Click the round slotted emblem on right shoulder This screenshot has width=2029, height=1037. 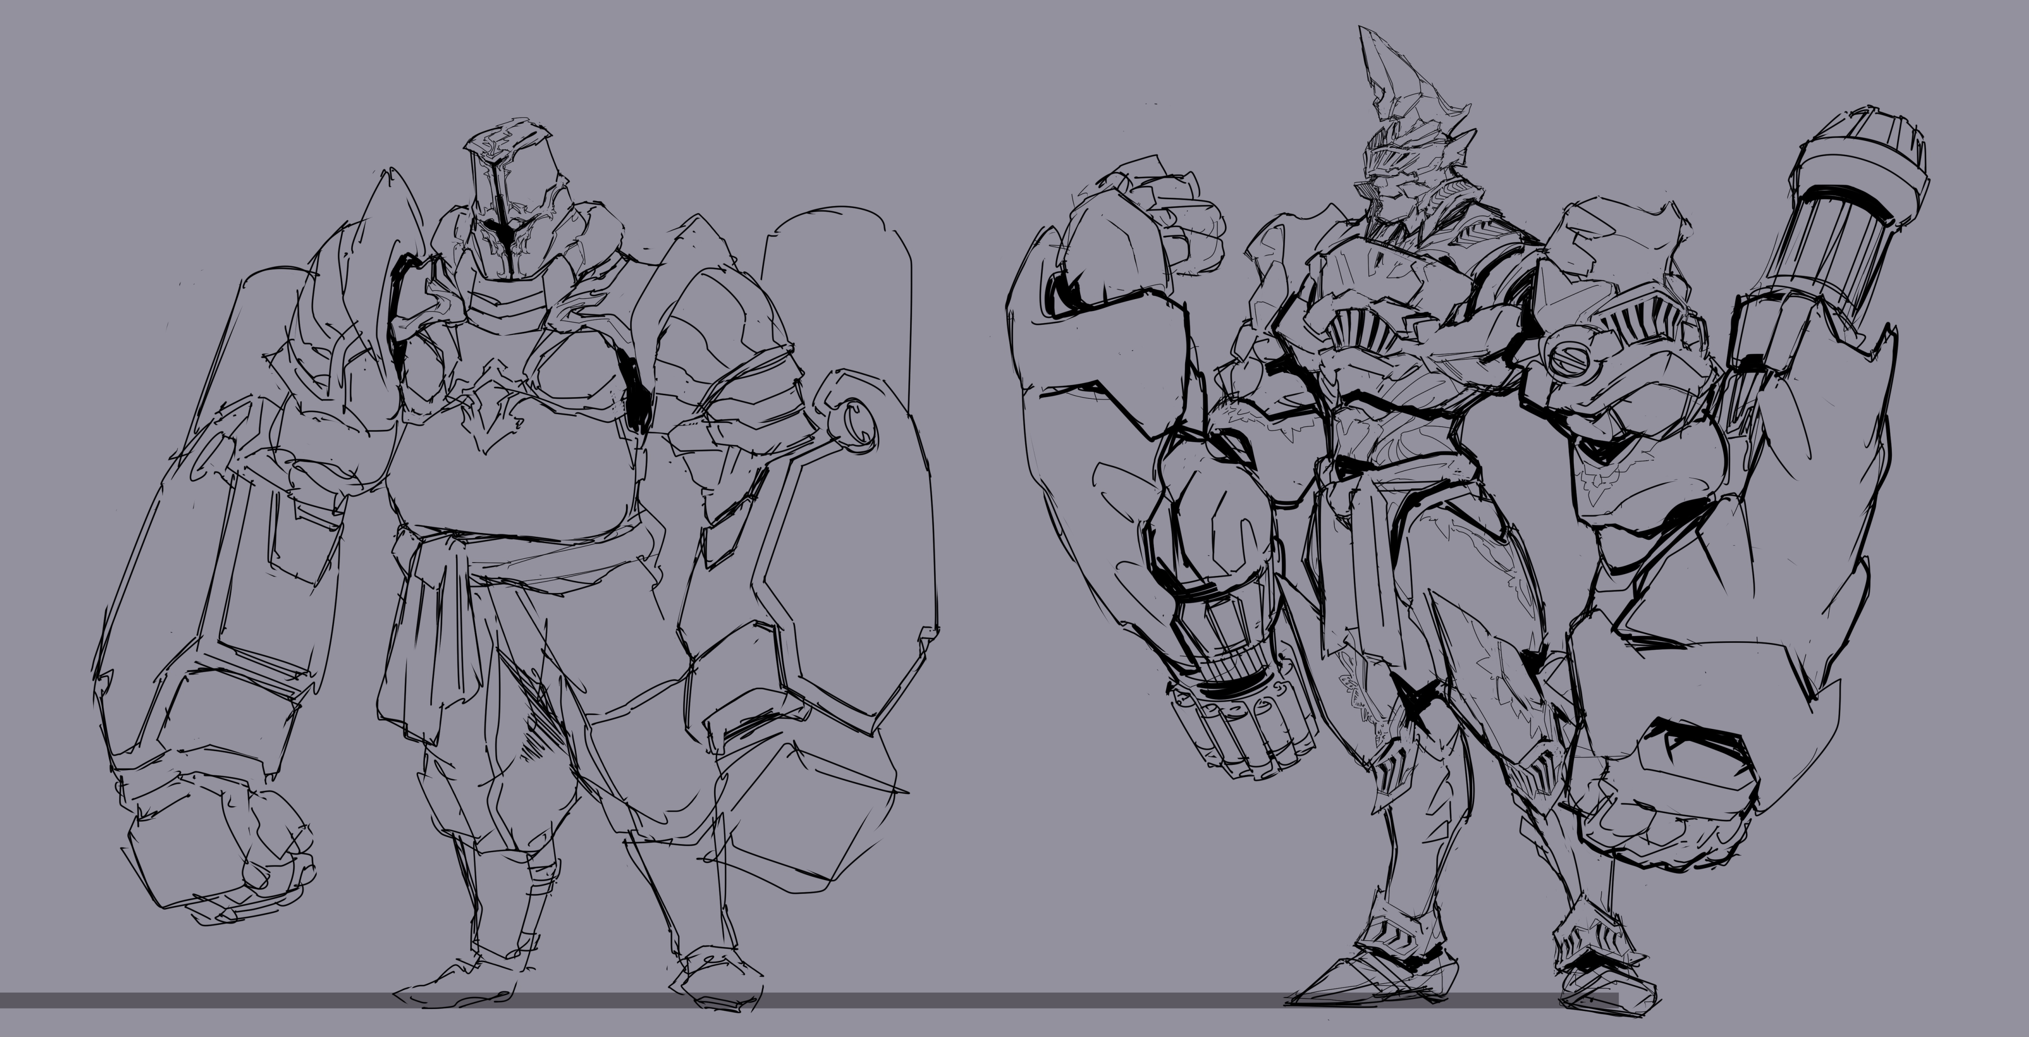pos(1569,361)
